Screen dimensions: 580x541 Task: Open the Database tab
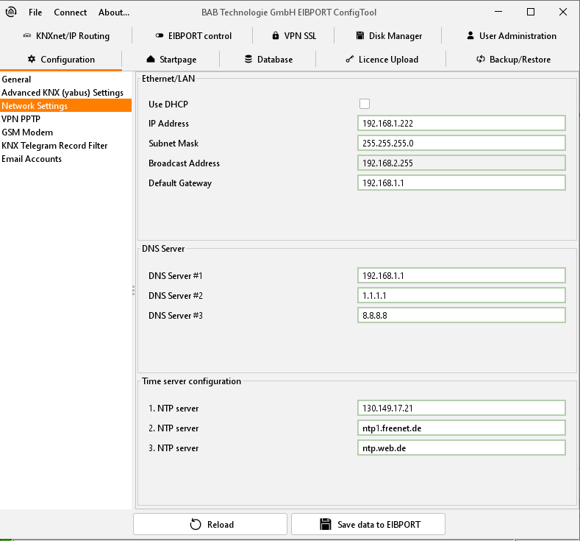click(268, 59)
